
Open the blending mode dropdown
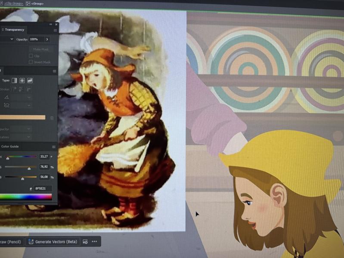[12, 39]
